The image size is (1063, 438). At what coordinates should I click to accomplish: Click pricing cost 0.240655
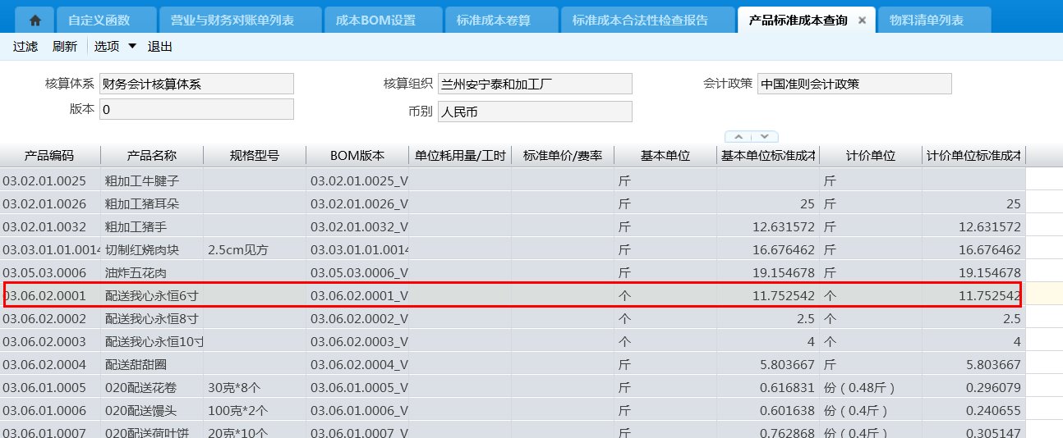click(x=993, y=410)
